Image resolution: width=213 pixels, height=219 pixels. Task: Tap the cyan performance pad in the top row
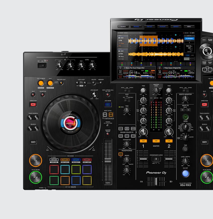coord(65,169)
